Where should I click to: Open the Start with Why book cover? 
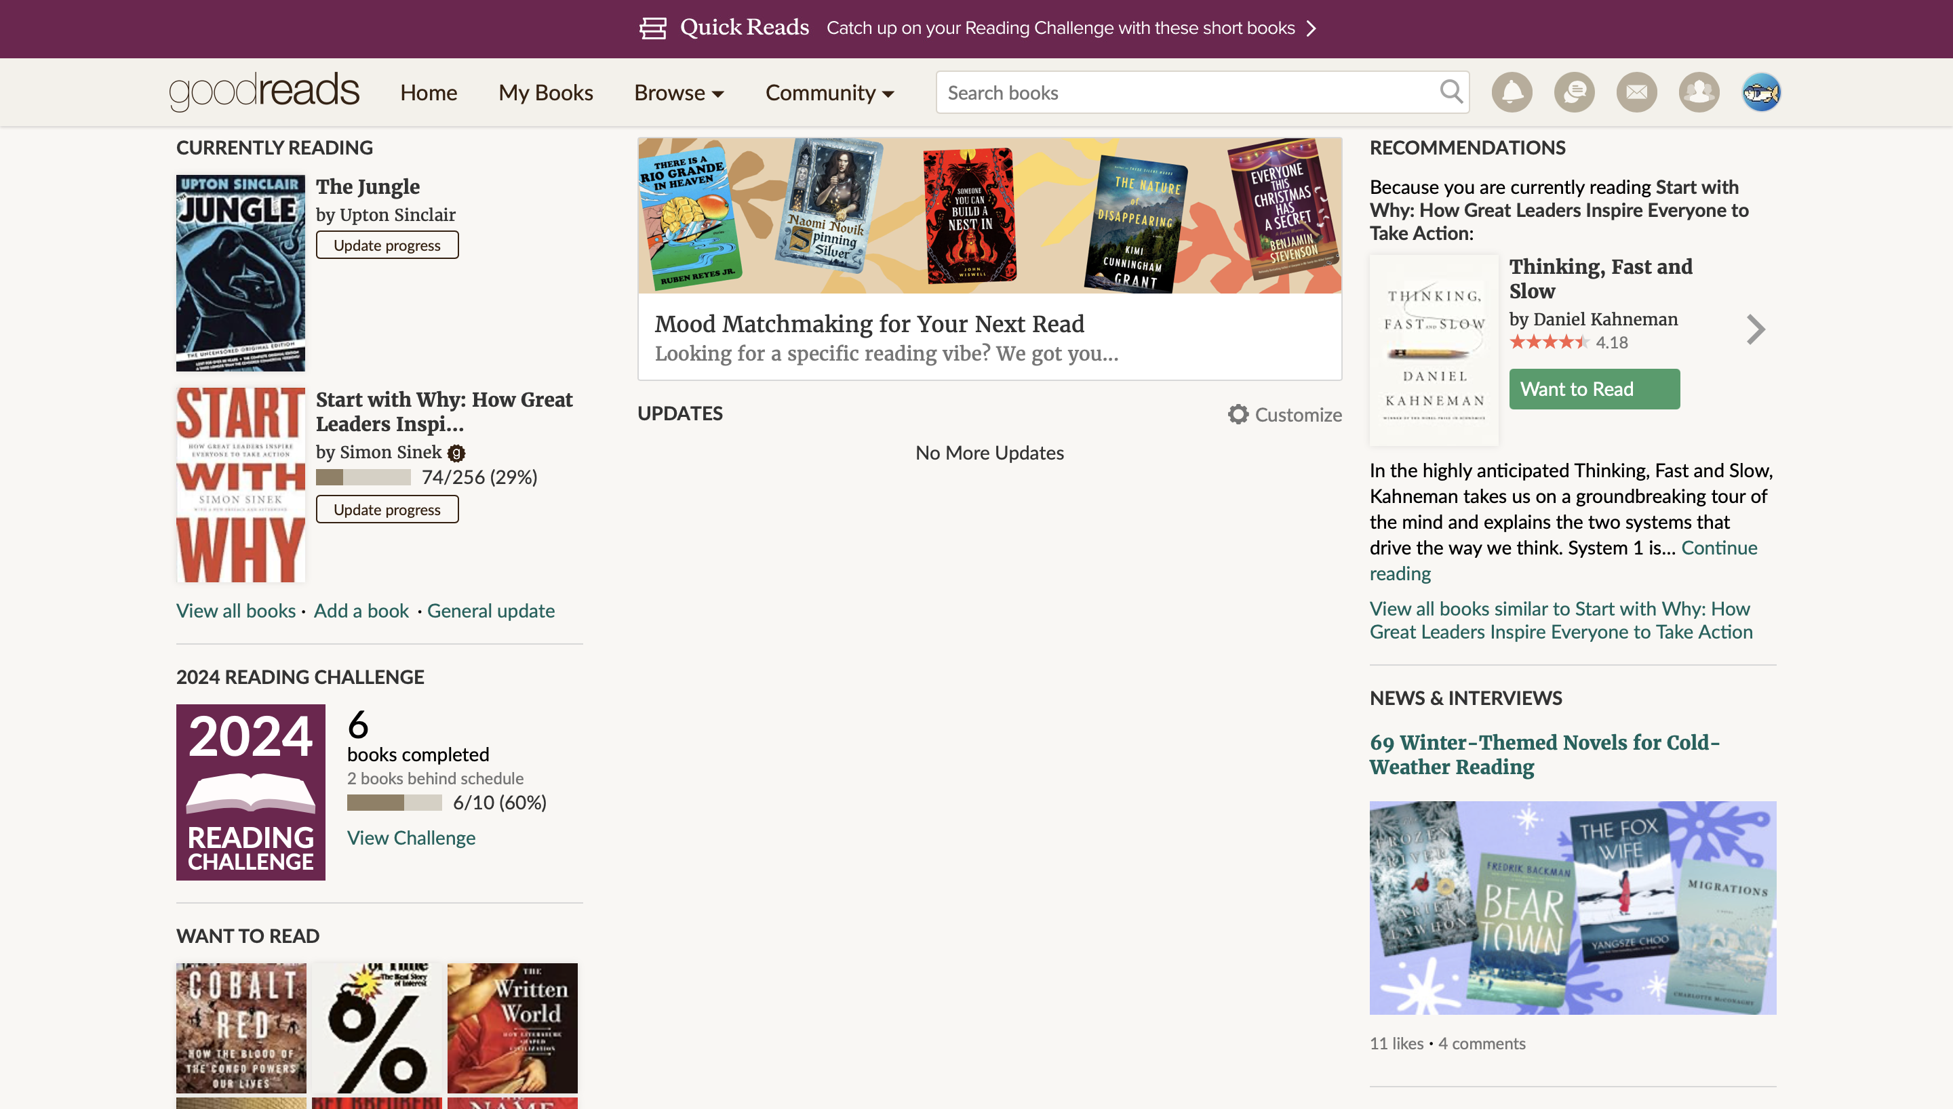pyautogui.click(x=241, y=485)
